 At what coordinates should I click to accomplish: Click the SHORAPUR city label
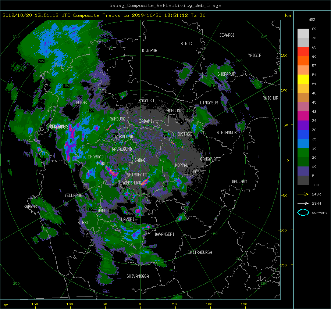[226, 74]
